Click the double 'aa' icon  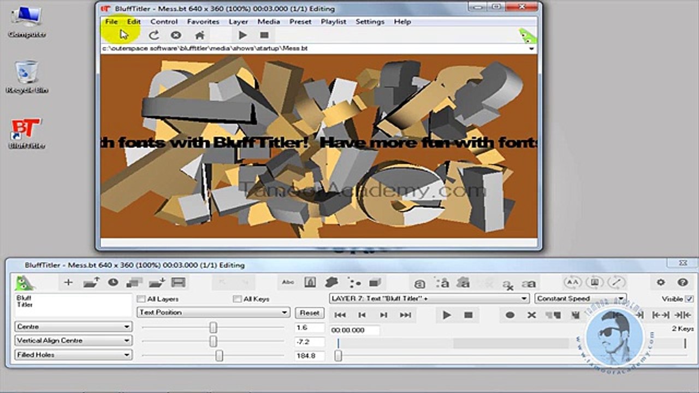(529, 283)
